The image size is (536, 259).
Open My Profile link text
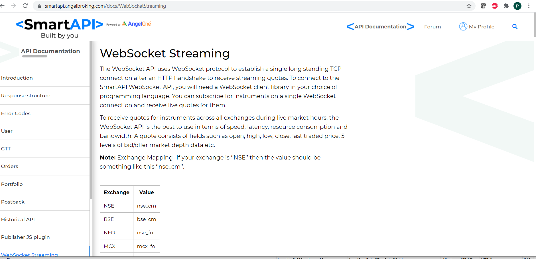coord(482,27)
